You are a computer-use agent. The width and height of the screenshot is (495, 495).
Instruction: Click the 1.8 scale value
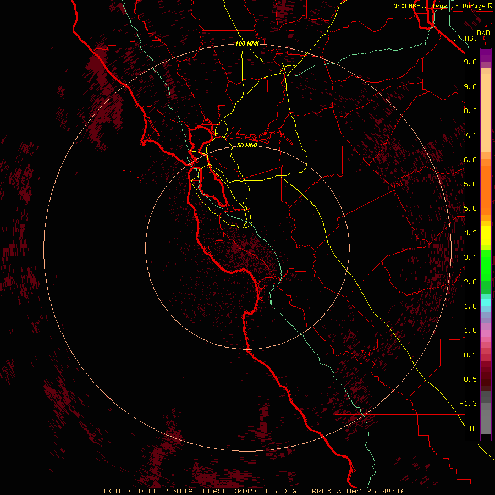[470, 306]
